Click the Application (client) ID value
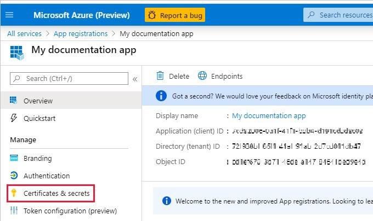This screenshot has width=373, height=221. pyautogui.click(x=297, y=131)
